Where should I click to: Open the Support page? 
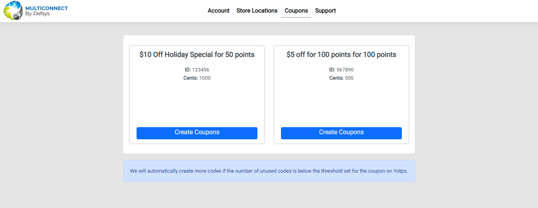point(325,11)
